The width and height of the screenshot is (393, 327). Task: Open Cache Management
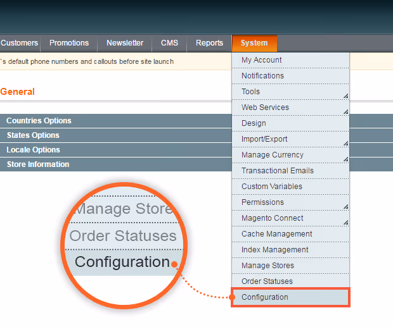[x=290, y=234]
